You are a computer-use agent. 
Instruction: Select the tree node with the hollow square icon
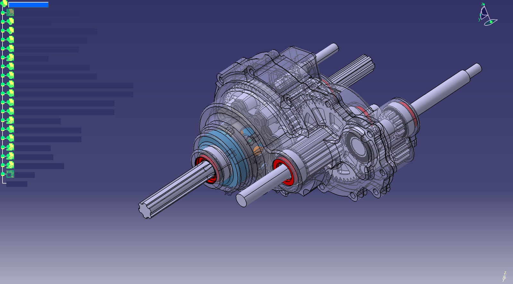click(10, 174)
